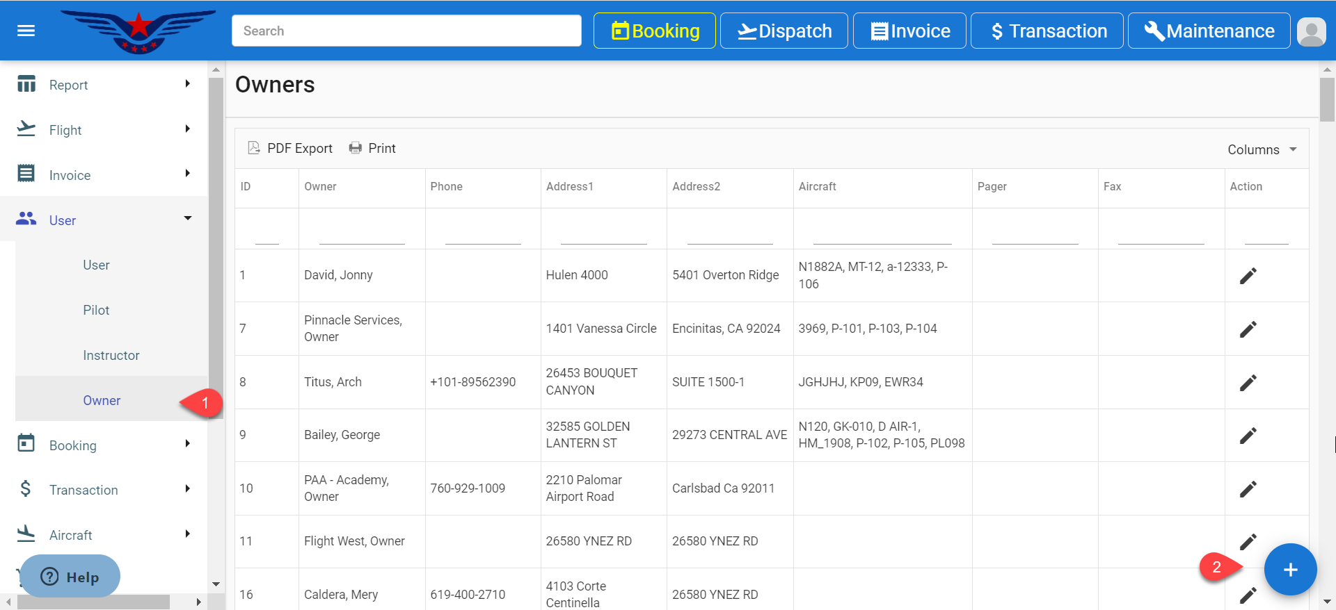The image size is (1336, 610).
Task: Expand the Report sidebar menu
Action: [104, 85]
